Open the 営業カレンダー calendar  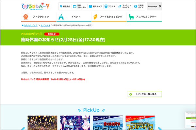coord(79,6)
